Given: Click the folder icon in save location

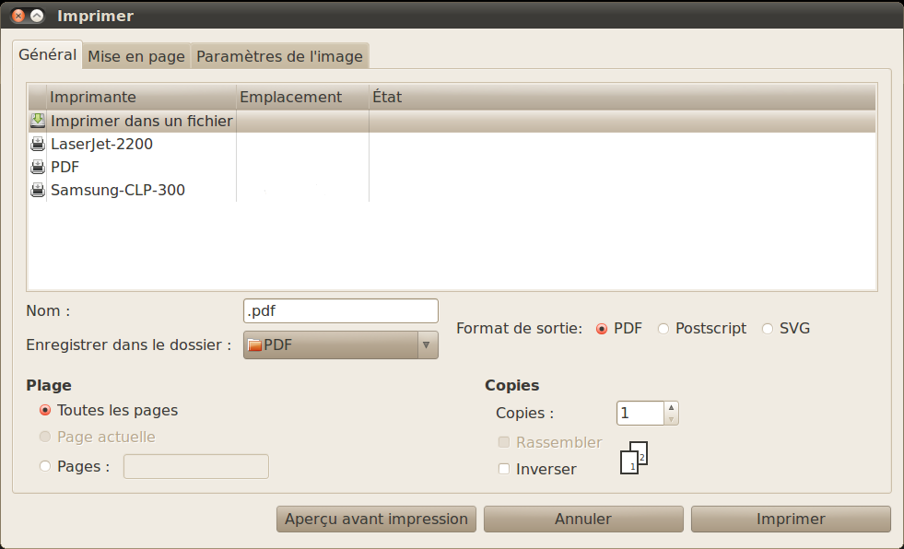Looking at the screenshot, I should (254, 345).
